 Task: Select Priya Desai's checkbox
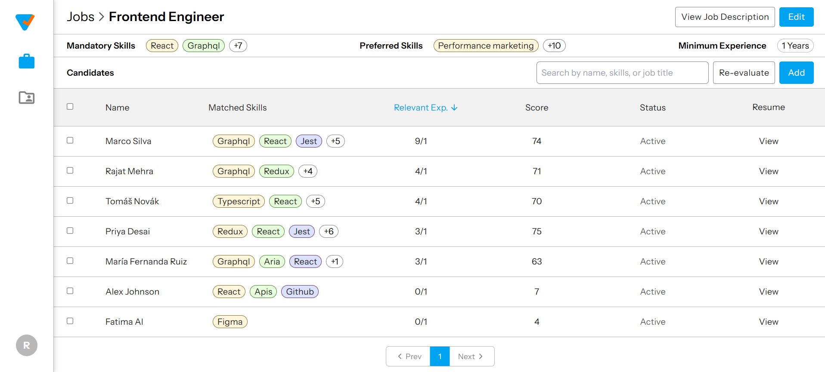[x=70, y=231]
